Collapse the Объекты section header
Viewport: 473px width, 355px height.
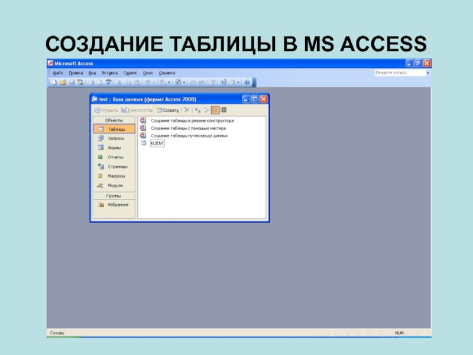114,120
